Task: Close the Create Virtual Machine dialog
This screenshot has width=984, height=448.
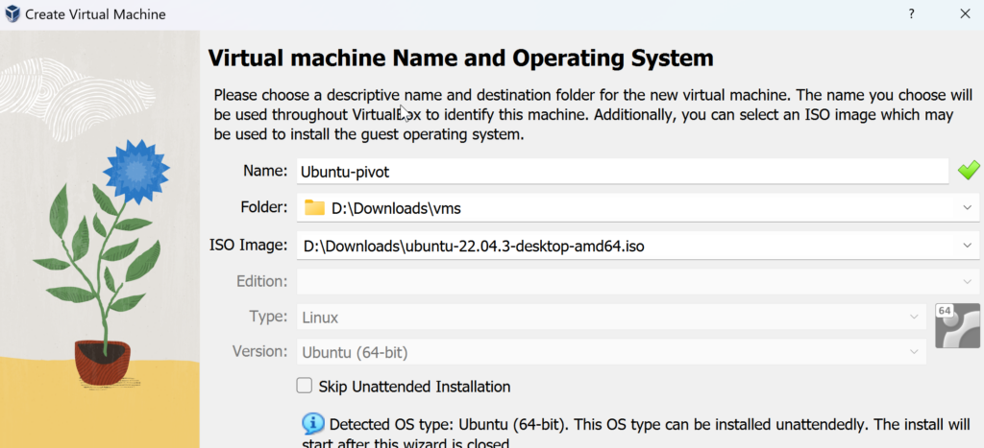Action: pos(965,13)
